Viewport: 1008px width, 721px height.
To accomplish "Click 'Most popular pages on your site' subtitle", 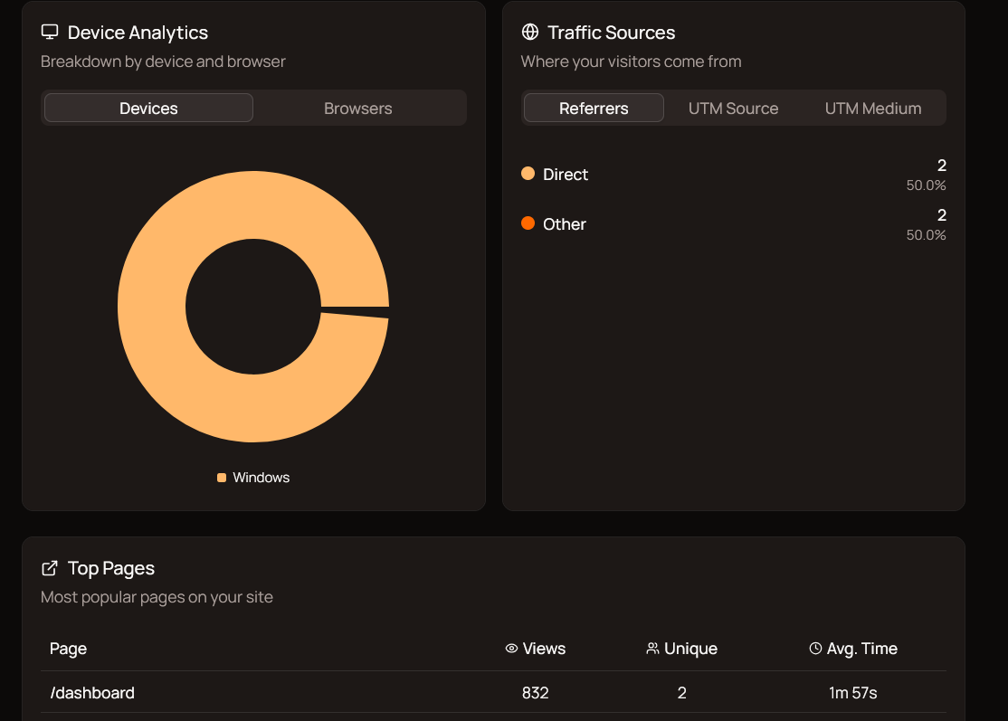I will 157,597.
